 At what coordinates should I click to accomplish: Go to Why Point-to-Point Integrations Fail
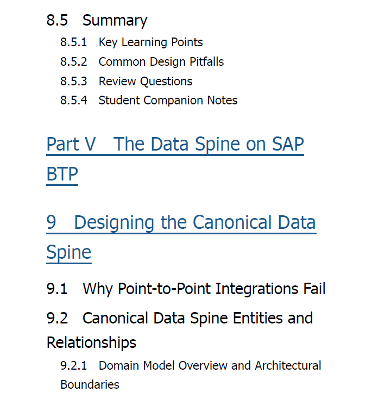pos(186,289)
